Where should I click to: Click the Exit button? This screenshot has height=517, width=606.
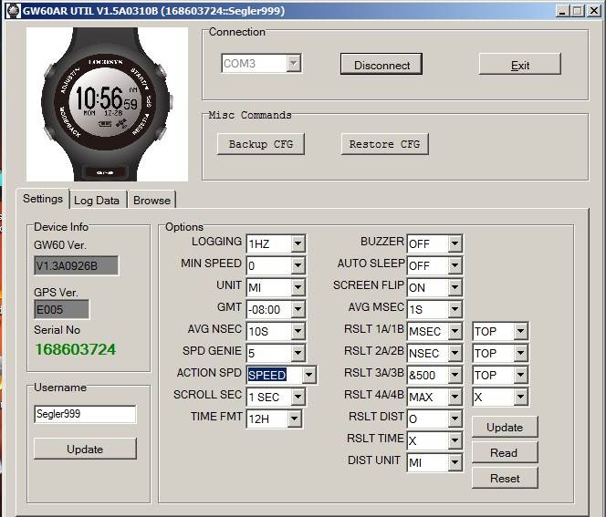click(519, 65)
